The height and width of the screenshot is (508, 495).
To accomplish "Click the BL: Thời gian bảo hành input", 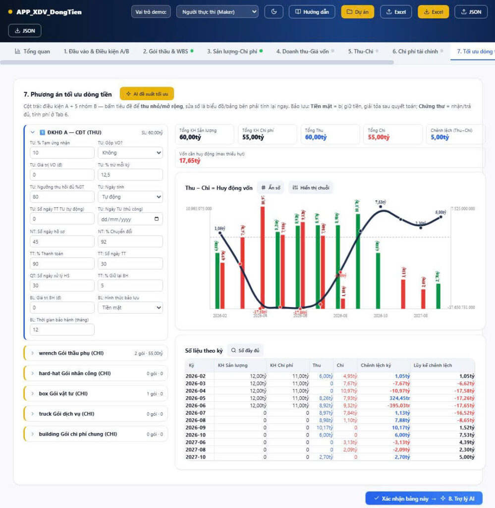I will tap(62, 329).
